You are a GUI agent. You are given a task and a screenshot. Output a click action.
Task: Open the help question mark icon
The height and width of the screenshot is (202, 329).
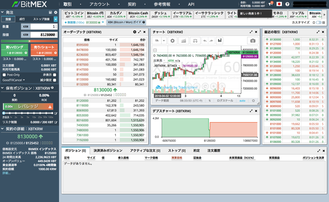click(287, 4)
